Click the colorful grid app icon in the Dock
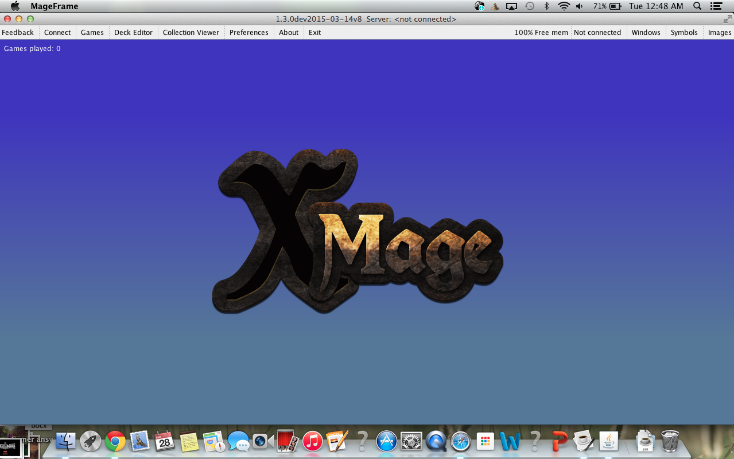The image size is (734, 459). tap(486, 441)
